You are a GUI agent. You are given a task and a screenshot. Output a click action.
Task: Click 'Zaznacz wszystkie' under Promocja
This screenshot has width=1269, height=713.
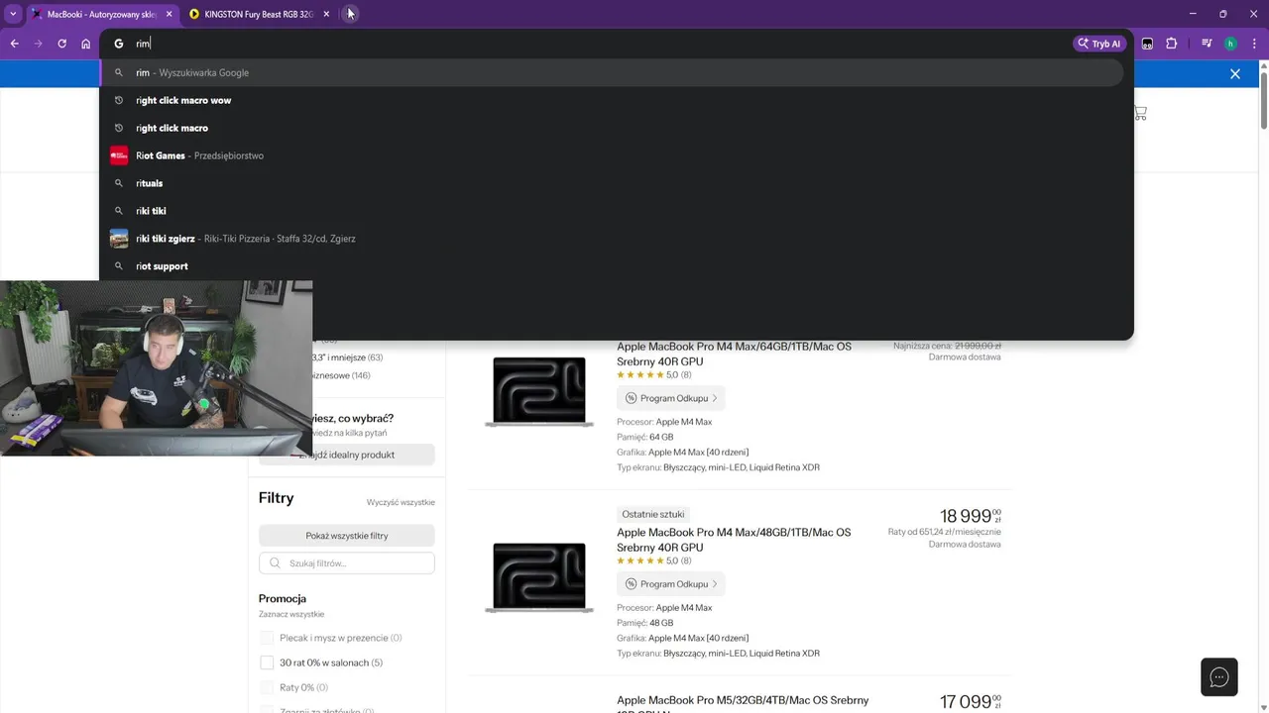pos(291,614)
